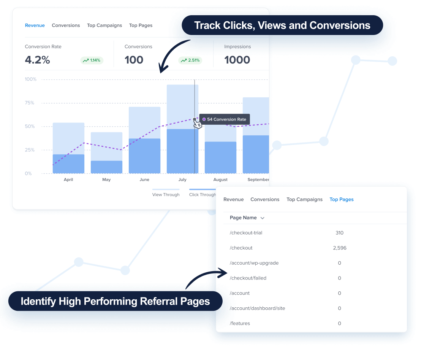Click the 1.14% trend badge

pyautogui.click(x=92, y=60)
